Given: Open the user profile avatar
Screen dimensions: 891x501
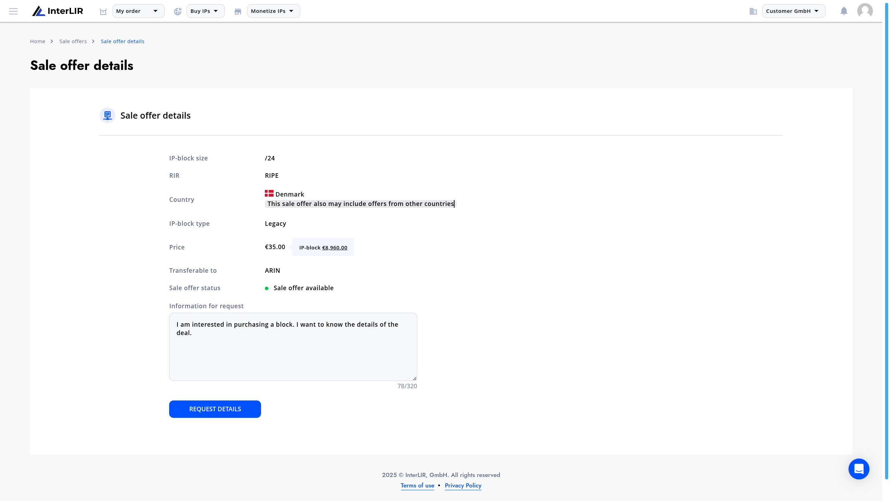Looking at the screenshot, I should (865, 11).
